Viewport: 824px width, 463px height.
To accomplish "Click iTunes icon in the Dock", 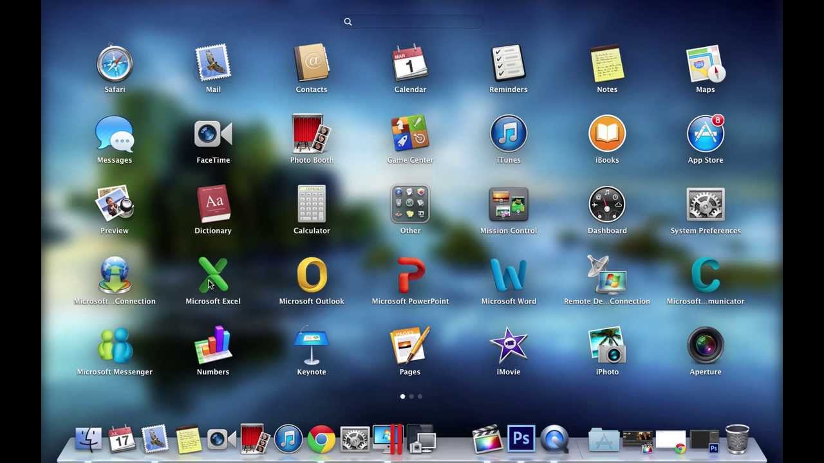I will [288, 439].
